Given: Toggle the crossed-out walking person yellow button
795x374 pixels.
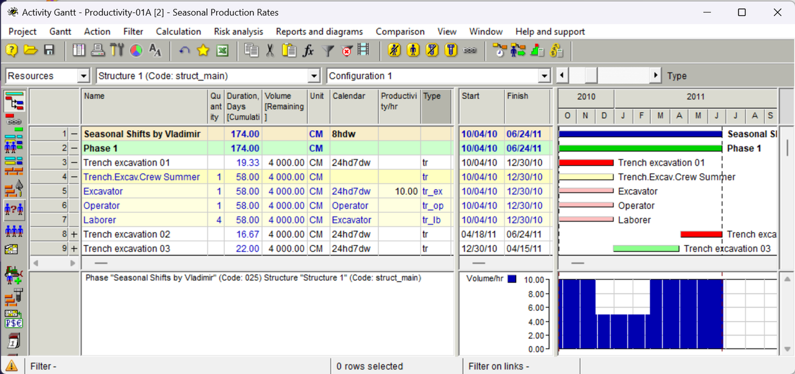Looking at the screenshot, I should [x=394, y=51].
